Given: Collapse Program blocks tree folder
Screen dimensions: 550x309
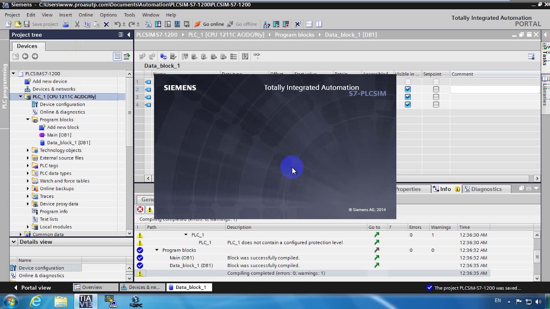Looking at the screenshot, I should 28,120.
